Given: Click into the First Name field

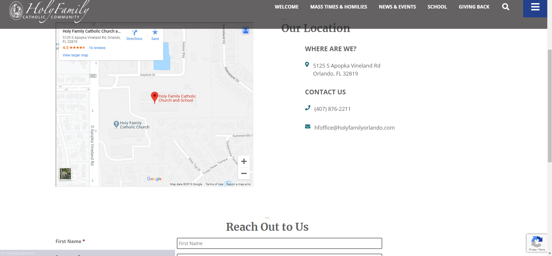Looking at the screenshot, I should point(279,243).
